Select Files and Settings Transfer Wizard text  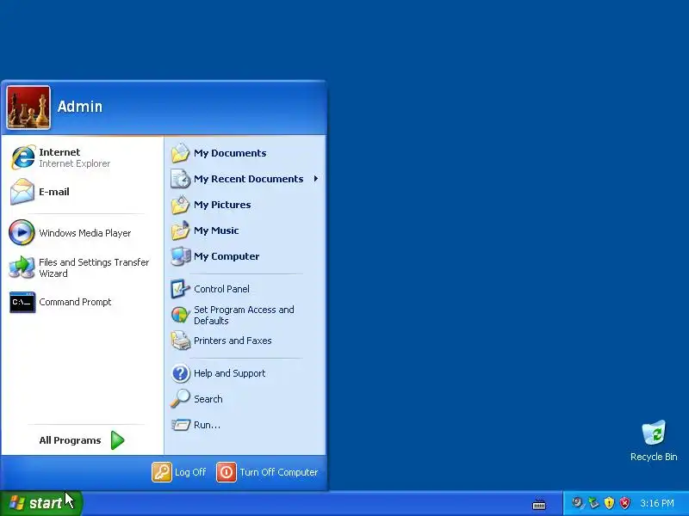coord(94,267)
